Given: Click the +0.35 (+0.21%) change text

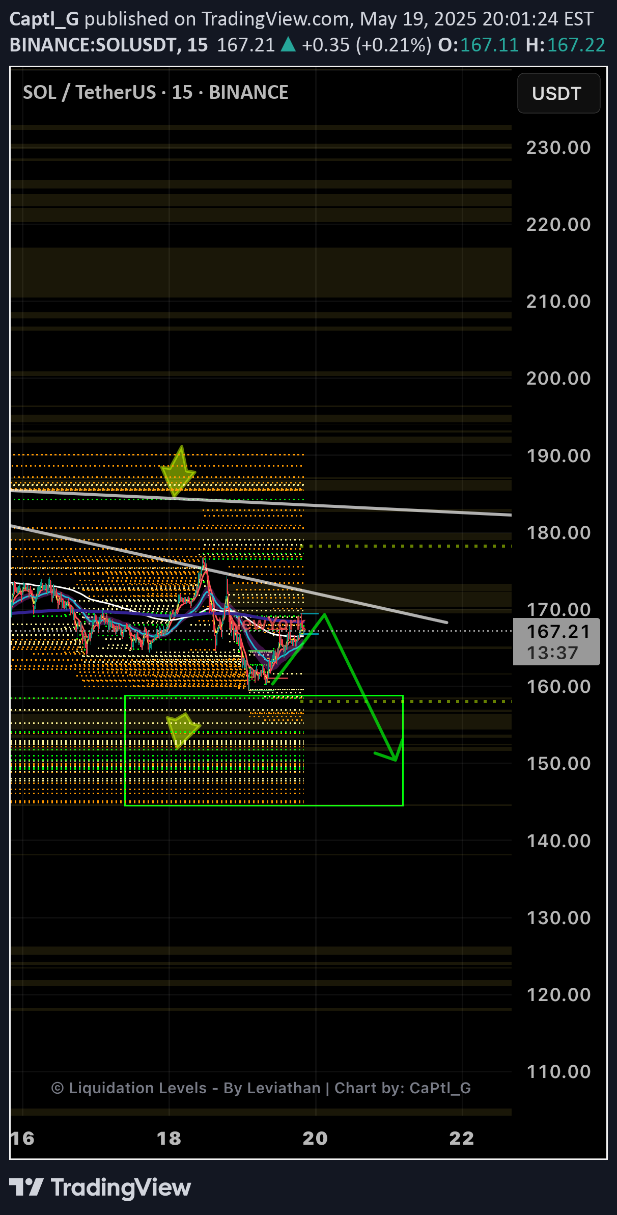Looking at the screenshot, I should click(366, 45).
